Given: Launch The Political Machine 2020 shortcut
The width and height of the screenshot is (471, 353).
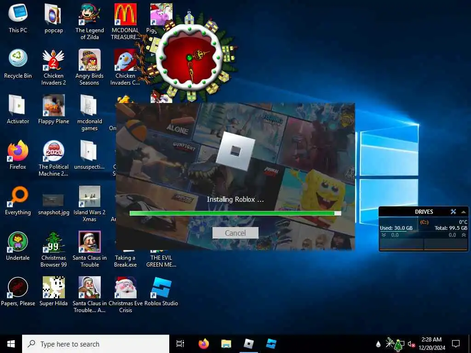Looking at the screenshot, I should point(53,158).
